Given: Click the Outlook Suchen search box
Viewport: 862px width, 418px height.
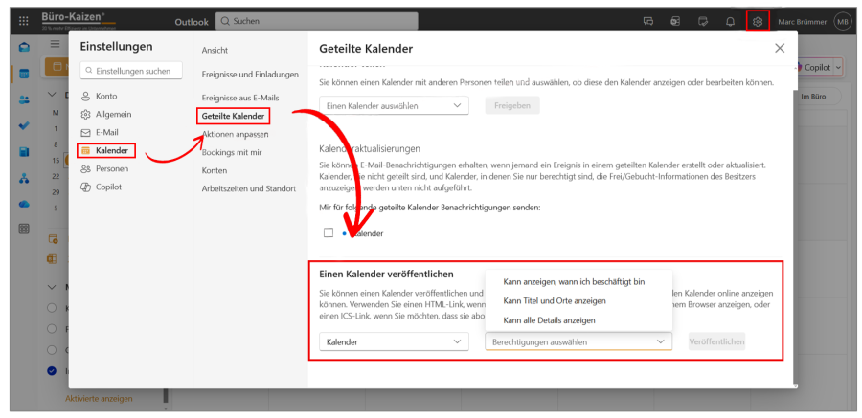Looking at the screenshot, I should click(317, 21).
